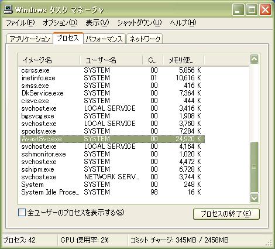The height and width of the screenshot is (249, 275).
Task: Maximize the Task Manager window
Action: [x=252, y=9]
